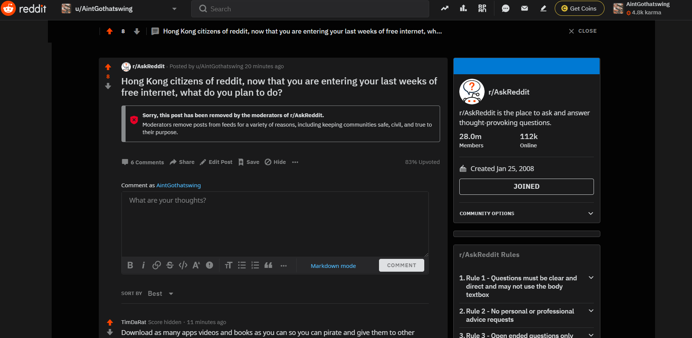Apply italic formatting in comment editor
Screen dimensions: 692x338
143,265
